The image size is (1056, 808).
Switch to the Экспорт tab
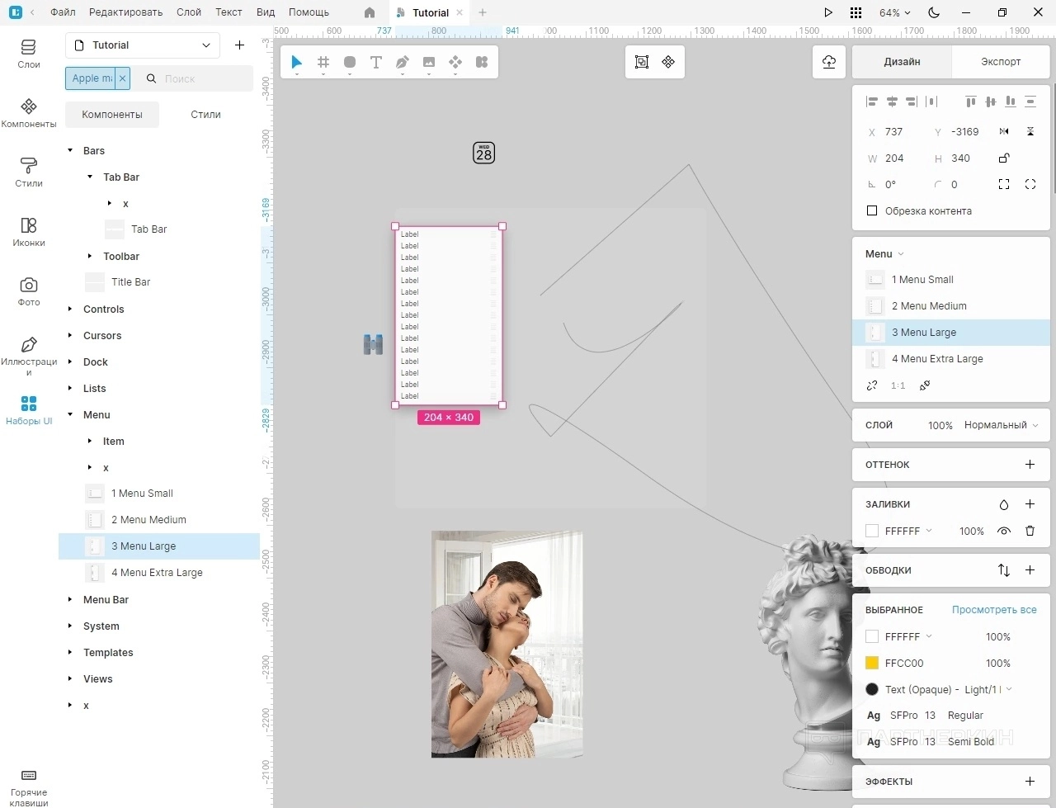pyautogui.click(x=1001, y=62)
